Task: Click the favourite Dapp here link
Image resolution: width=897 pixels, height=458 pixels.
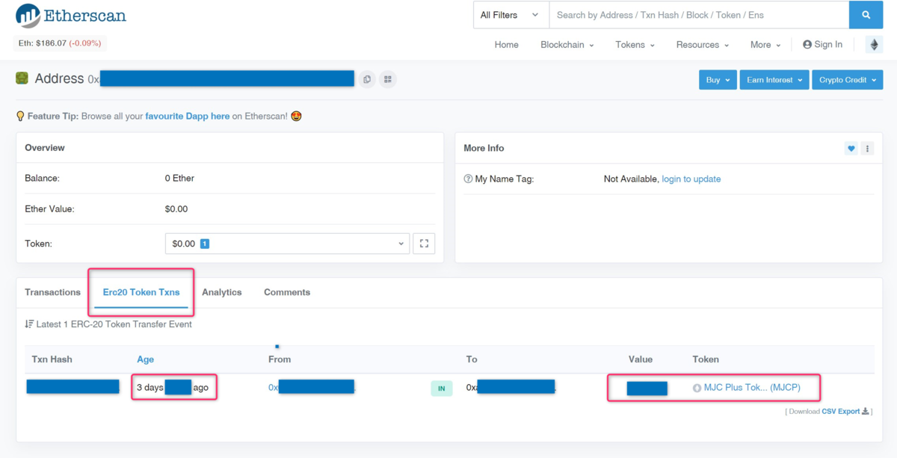Action: 188,117
